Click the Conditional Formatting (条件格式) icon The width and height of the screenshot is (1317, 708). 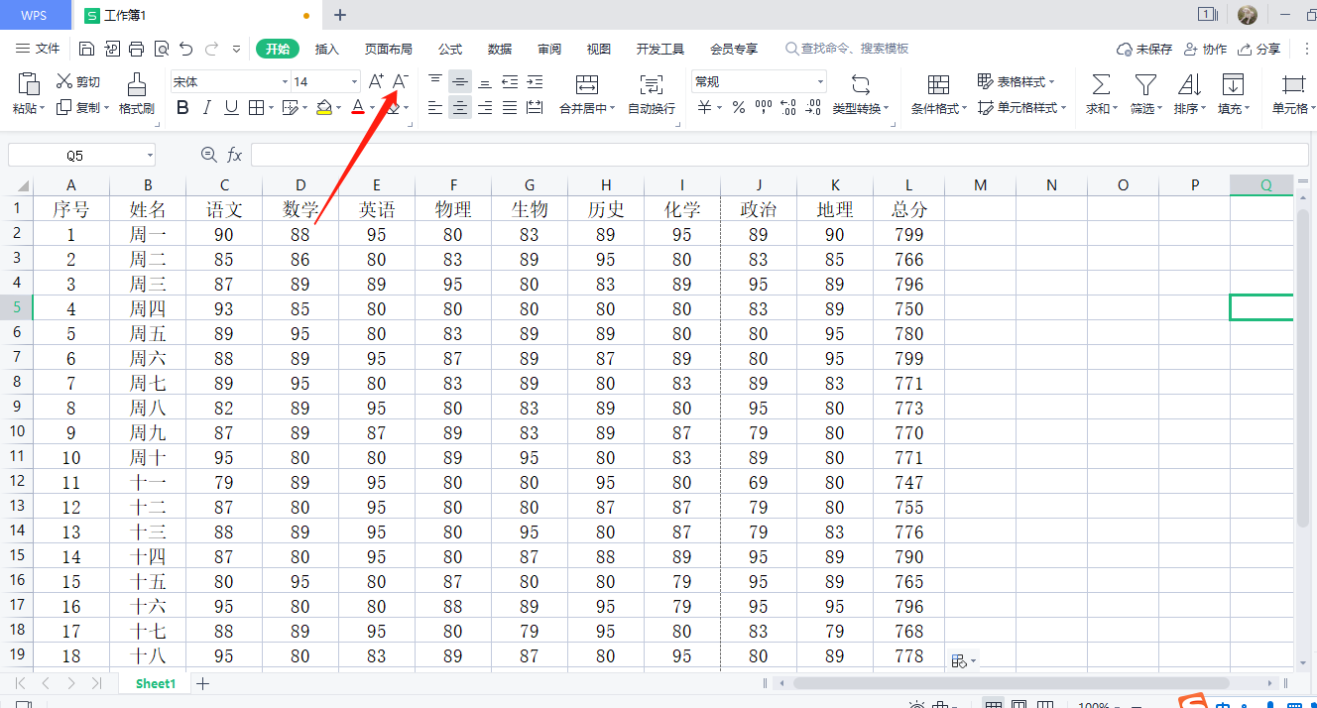938,84
